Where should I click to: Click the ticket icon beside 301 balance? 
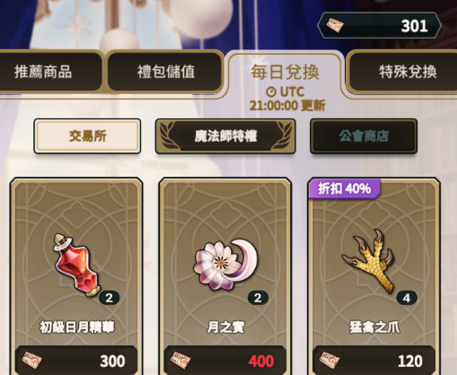[335, 25]
